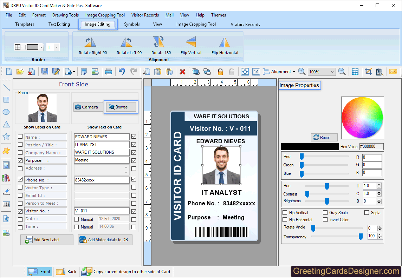Screen dimensions: 402x278
Task: Select the Flip Vertical alignment tool
Action: tap(191, 45)
